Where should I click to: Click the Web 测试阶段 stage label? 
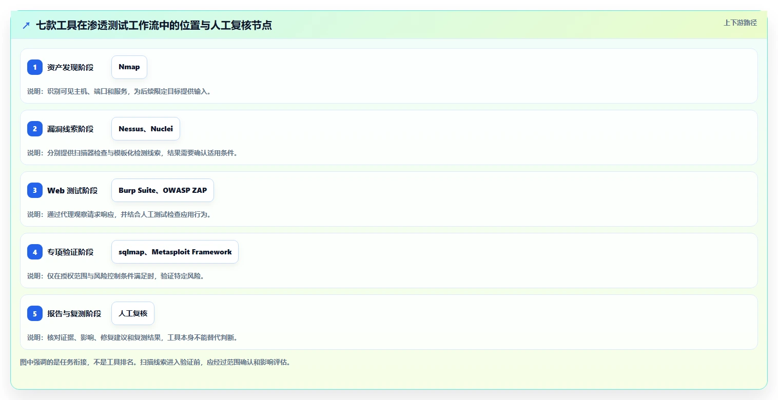click(x=72, y=190)
